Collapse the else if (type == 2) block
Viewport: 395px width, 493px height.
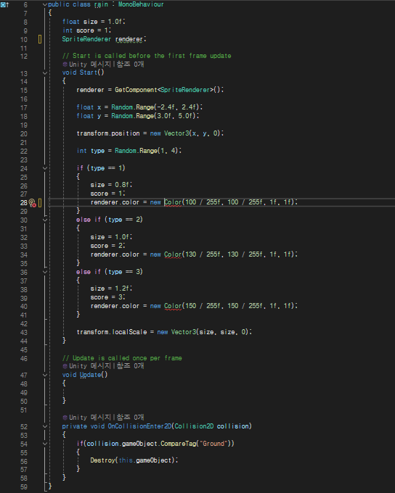tap(45, 220)
